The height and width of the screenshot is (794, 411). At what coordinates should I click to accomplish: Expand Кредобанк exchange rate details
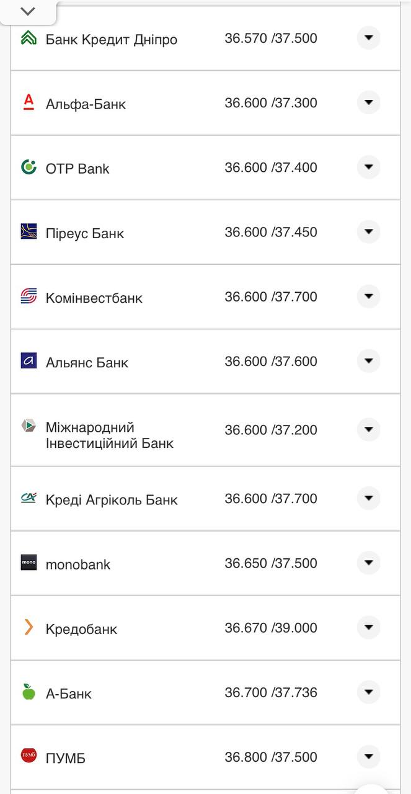(x=368, y=628)
